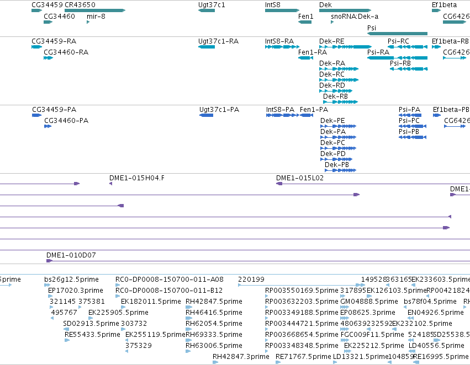The width and height of the screenshot is (470, 365).
Task: Select protein Ugt37c1-PA
Action: pos(206,115)
